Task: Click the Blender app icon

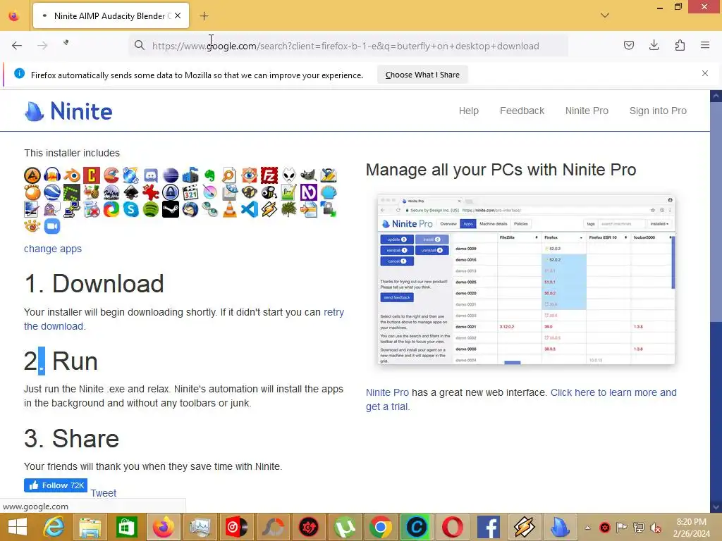Action: pyautogui.click(x=72, y=175)
